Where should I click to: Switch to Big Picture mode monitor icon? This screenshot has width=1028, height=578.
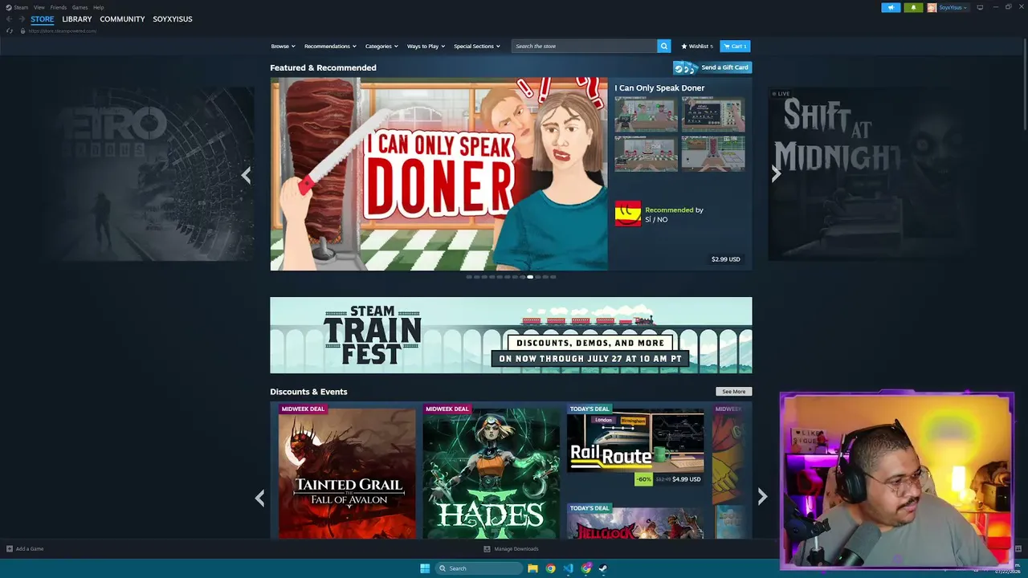click(980, 7)
